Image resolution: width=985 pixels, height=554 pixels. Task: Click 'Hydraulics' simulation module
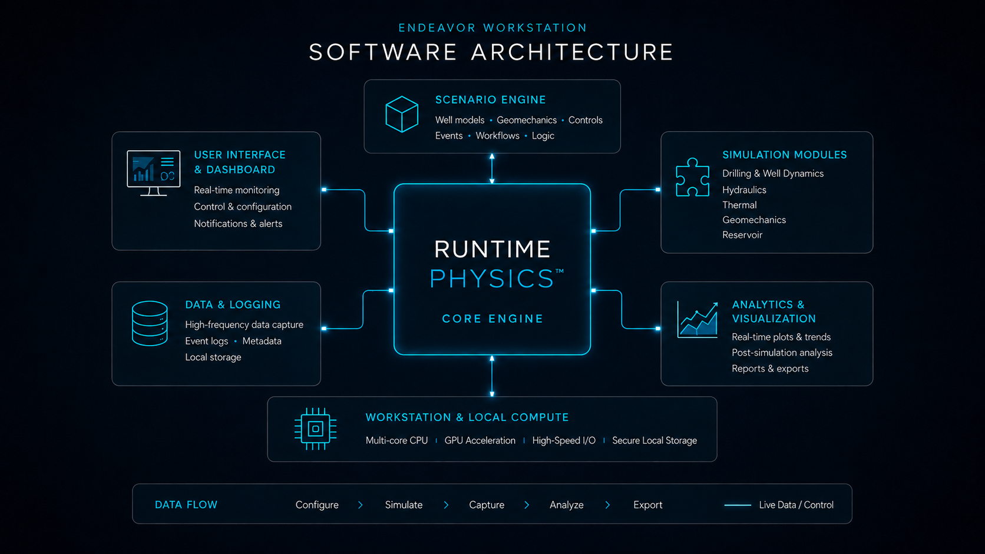[x=744, y=190]
